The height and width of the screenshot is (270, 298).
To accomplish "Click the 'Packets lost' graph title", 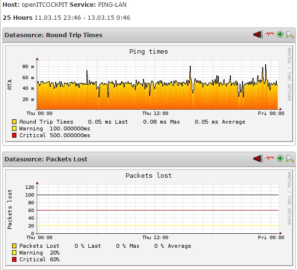I will click(x=149, y=175).
